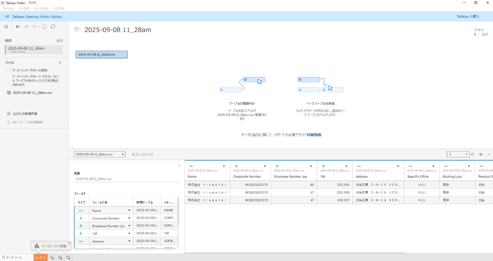Collapse the metadata pane with the chevron

point(179,165)
